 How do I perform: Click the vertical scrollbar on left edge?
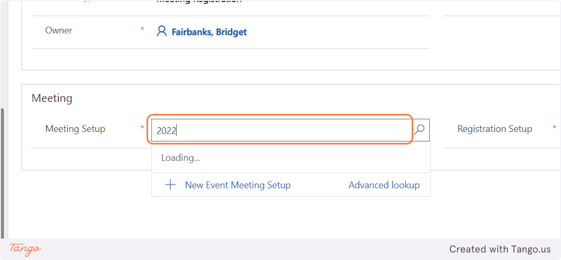pyautogui.click(x=3, y=172)
